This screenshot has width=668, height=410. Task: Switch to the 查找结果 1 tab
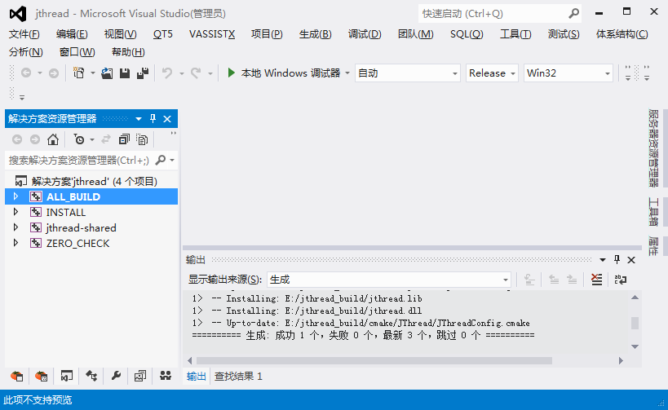[238, 377]
